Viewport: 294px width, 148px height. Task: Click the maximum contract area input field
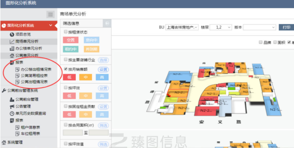99,133
